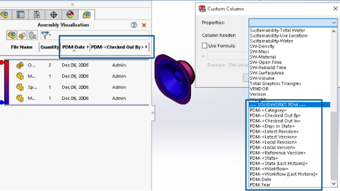Switch to the PropertyManager tab
Image resolution: width=340 pixels, height=191 pixels.
pyautogui.click(x=20, y=15)
